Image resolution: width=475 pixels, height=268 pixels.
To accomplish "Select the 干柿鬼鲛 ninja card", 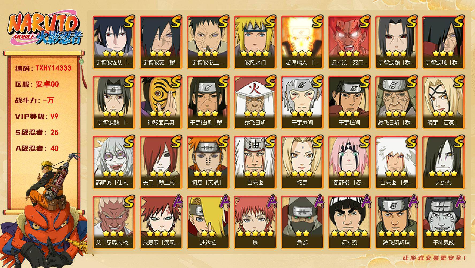I will pyautogui.click(x=443, y=222).
